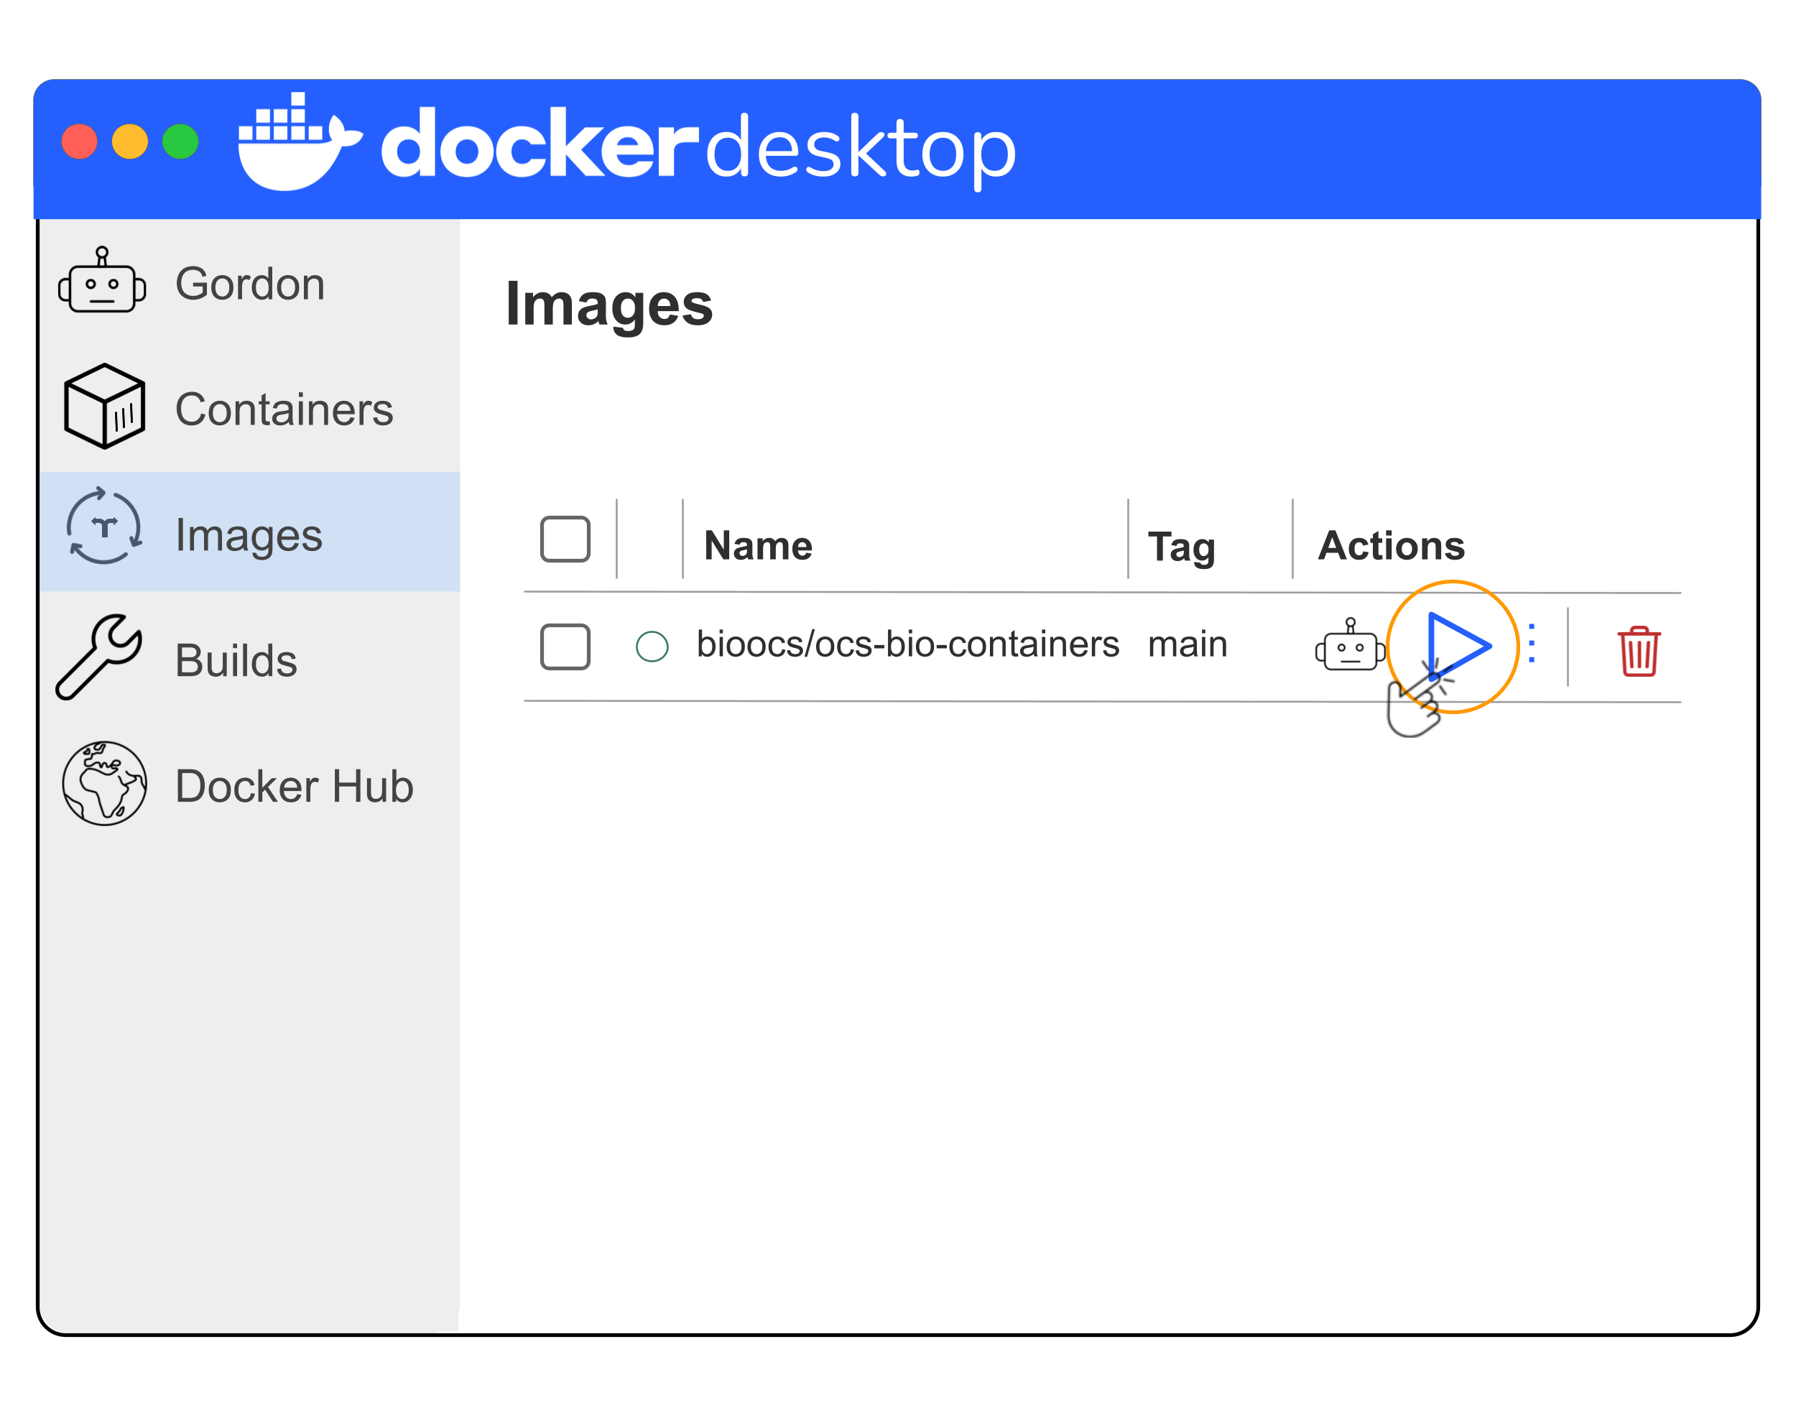Open the three-dot more actions menu
The width and height of the screenshot is (1796, 1403).
pyautogui.click(x=1531, y=644)
